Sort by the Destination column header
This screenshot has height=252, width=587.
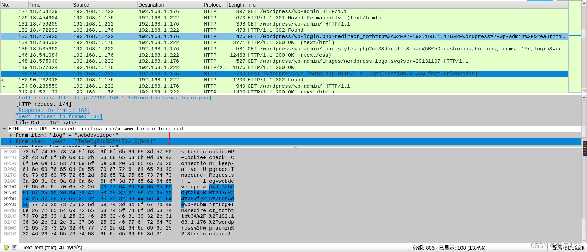click(170, 5)
